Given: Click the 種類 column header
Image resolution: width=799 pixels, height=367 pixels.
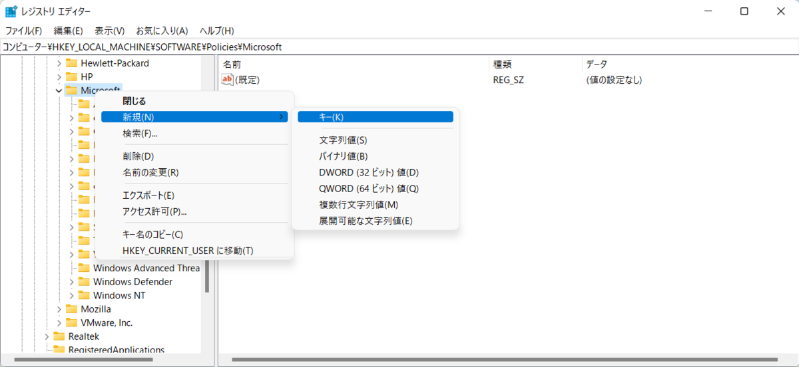Looking at the screenshot, I should [x=535, y=64].
